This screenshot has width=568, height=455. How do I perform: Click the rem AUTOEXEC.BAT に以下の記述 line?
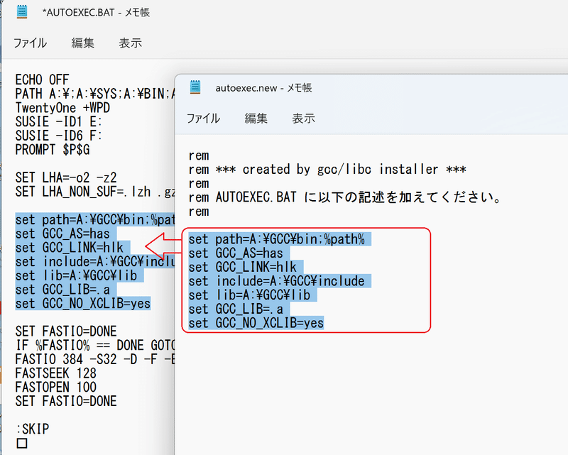[344, 197]
